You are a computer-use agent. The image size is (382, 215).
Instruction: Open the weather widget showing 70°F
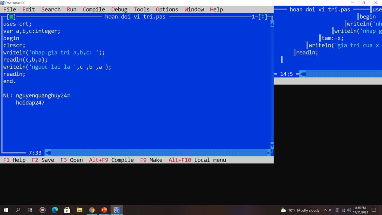click(x=300, y=210)
